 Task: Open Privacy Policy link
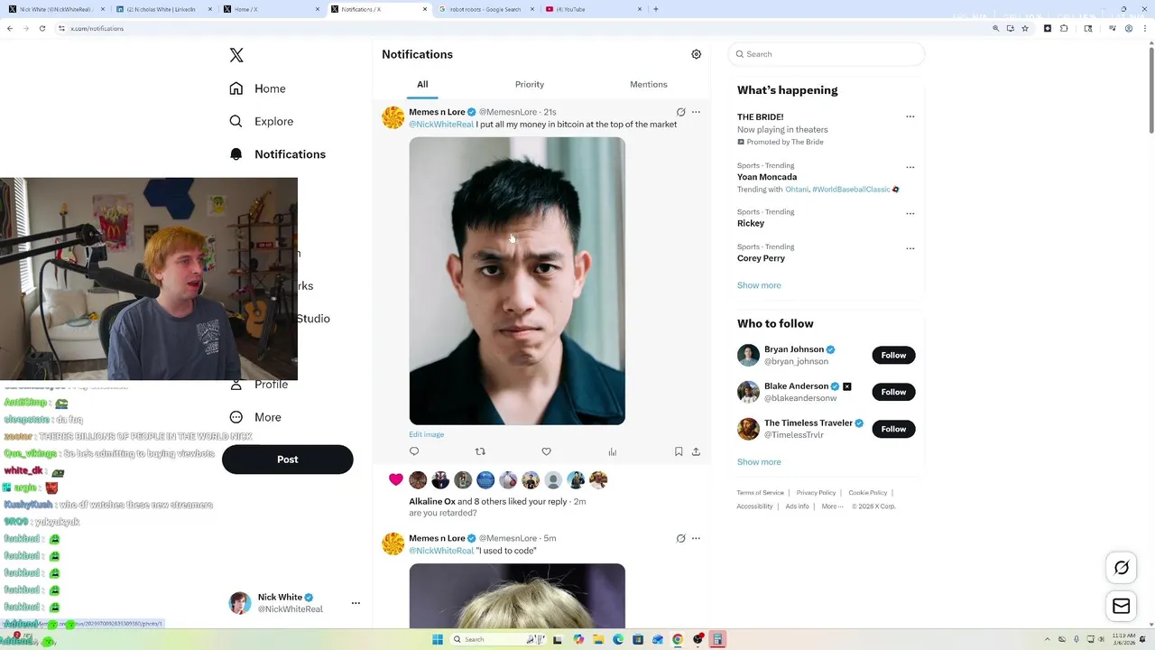[816, 493]
